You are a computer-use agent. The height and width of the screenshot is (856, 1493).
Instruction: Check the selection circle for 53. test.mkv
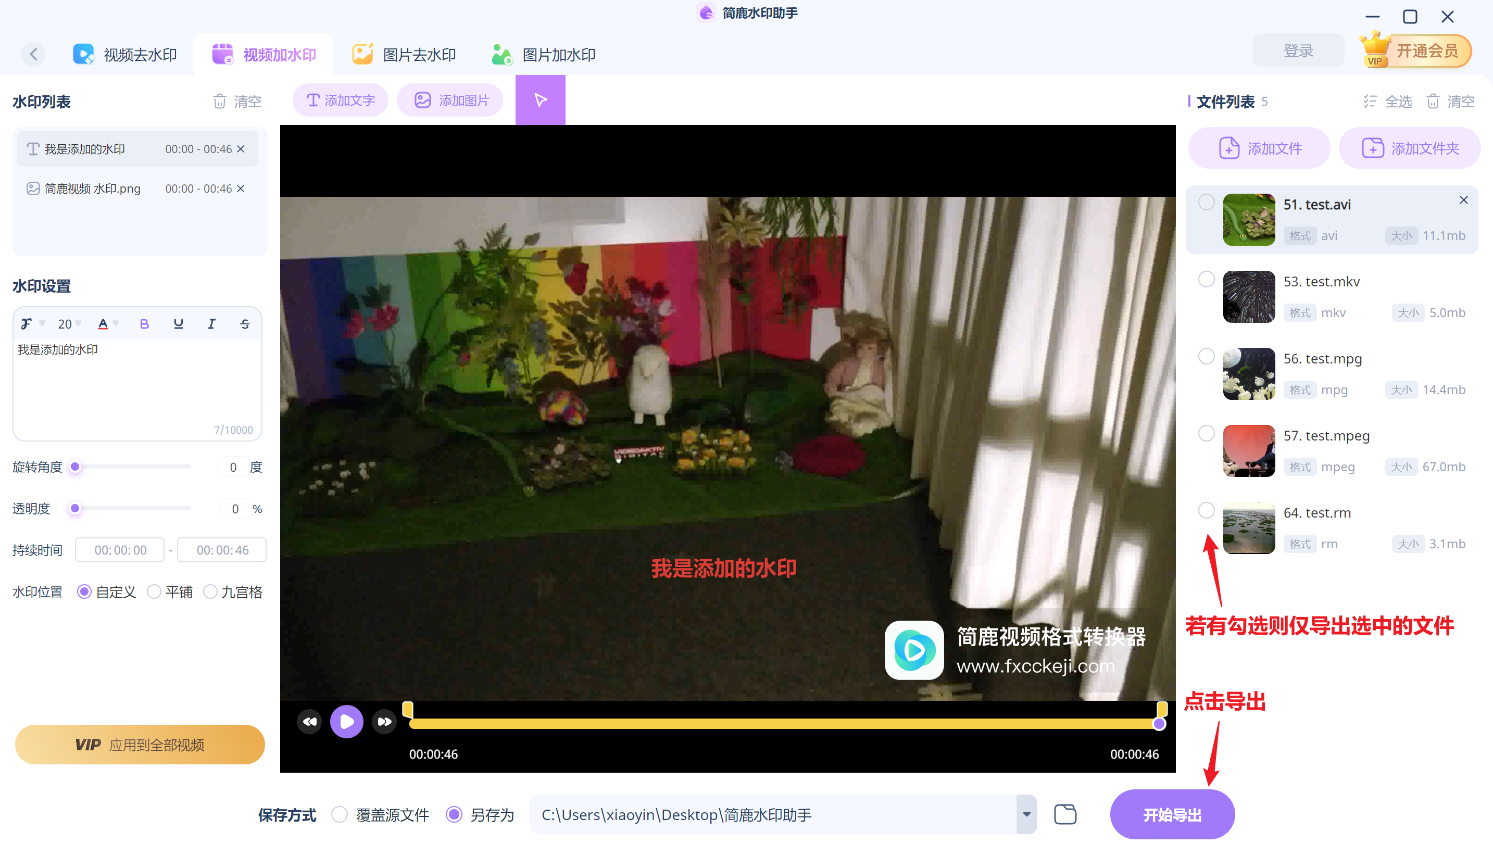pos(1206,279)
